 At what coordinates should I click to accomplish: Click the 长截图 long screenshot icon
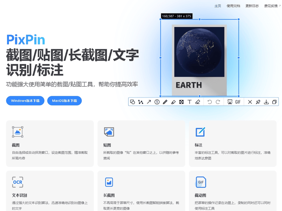pyautogui.click(x=109, y=182)
